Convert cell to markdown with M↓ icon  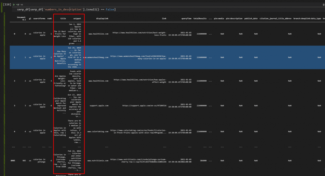[22, 5]
